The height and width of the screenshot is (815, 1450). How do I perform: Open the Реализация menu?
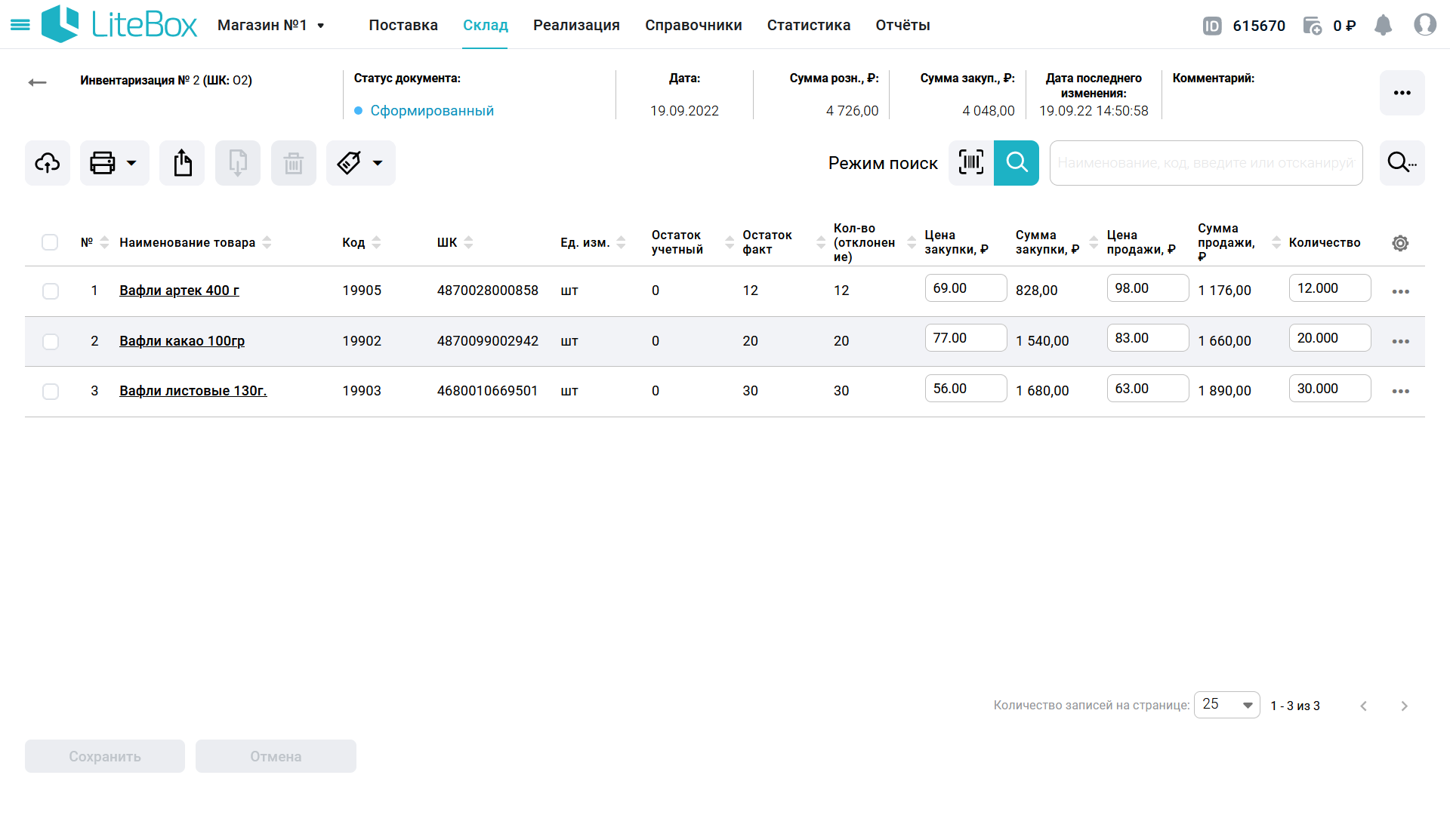coord(576,26)
